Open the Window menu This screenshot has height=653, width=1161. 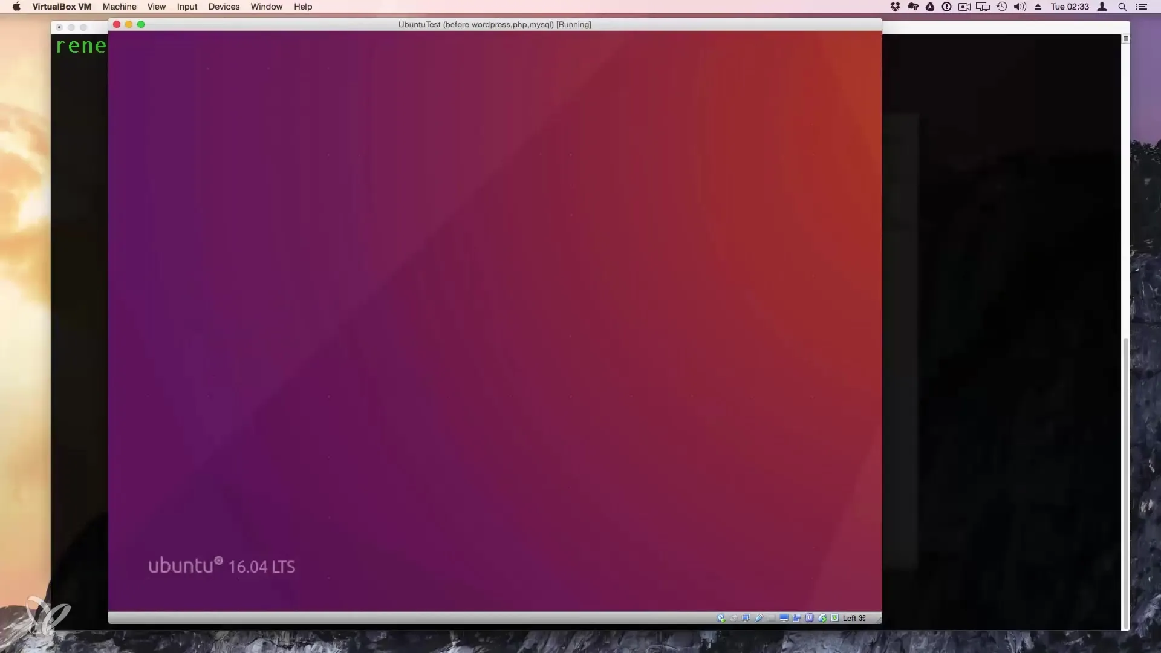tap(267, 7)
